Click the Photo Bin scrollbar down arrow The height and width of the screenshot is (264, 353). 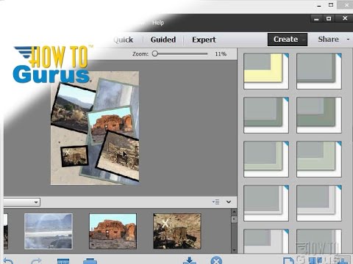[x=234, y=250]
